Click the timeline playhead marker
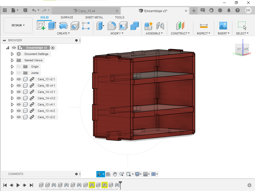The height and width of the screenshot is (191, 255). point(120,185)
